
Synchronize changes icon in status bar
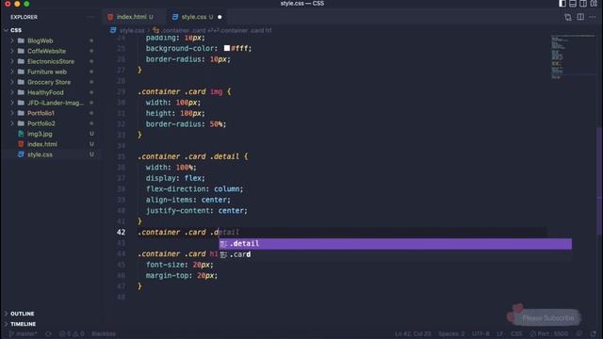click(x=48, y=334)
